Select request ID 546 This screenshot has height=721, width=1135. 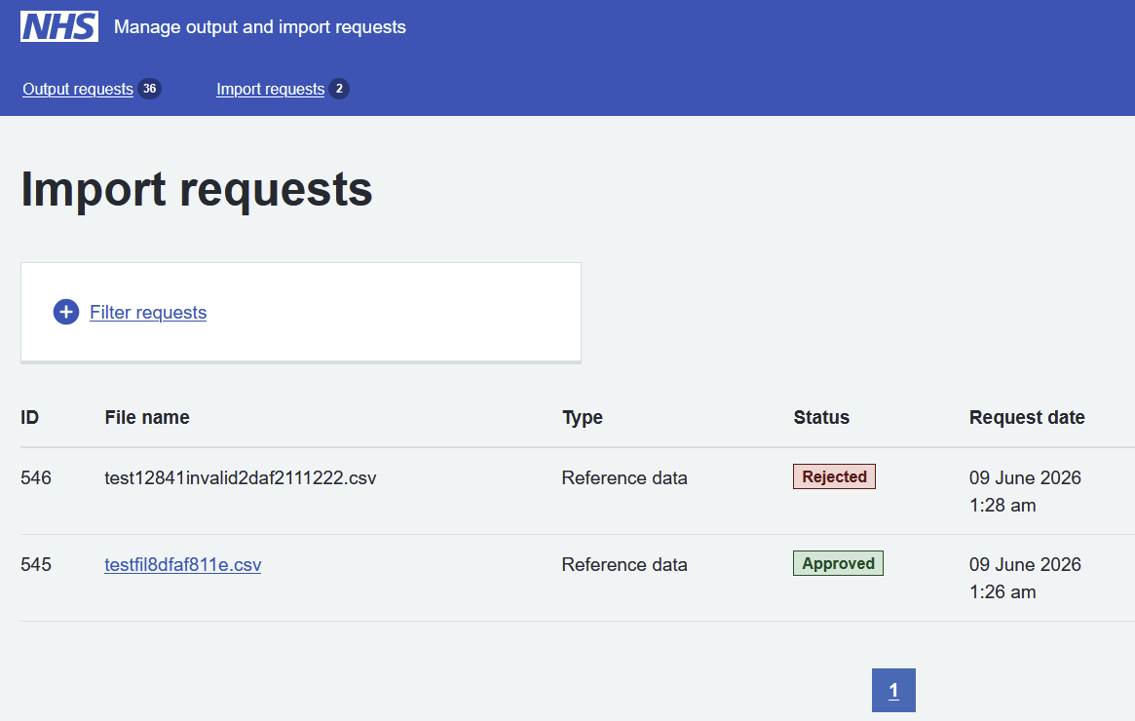[36, 477]
